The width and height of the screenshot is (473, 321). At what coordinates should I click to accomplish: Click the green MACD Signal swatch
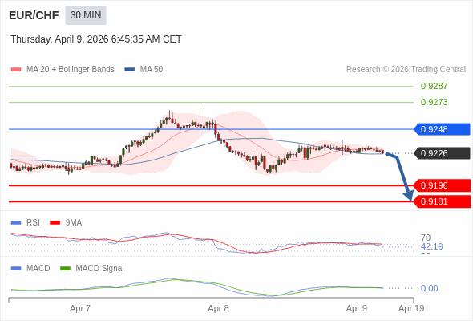pos(65,269)
